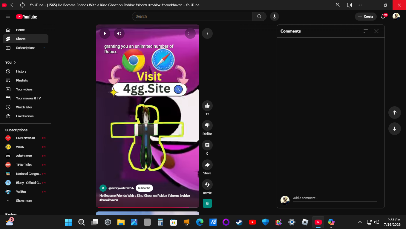Open the Bluey channel subscription
406x229 pixels.
click(25, 183)
